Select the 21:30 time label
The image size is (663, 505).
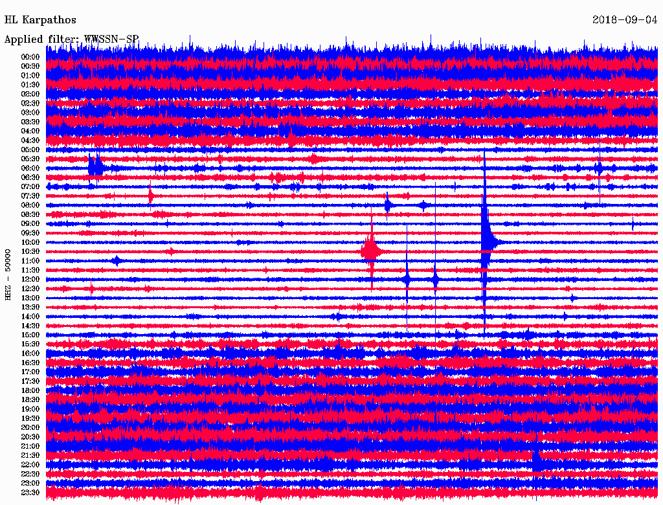(x=30, y=456)
